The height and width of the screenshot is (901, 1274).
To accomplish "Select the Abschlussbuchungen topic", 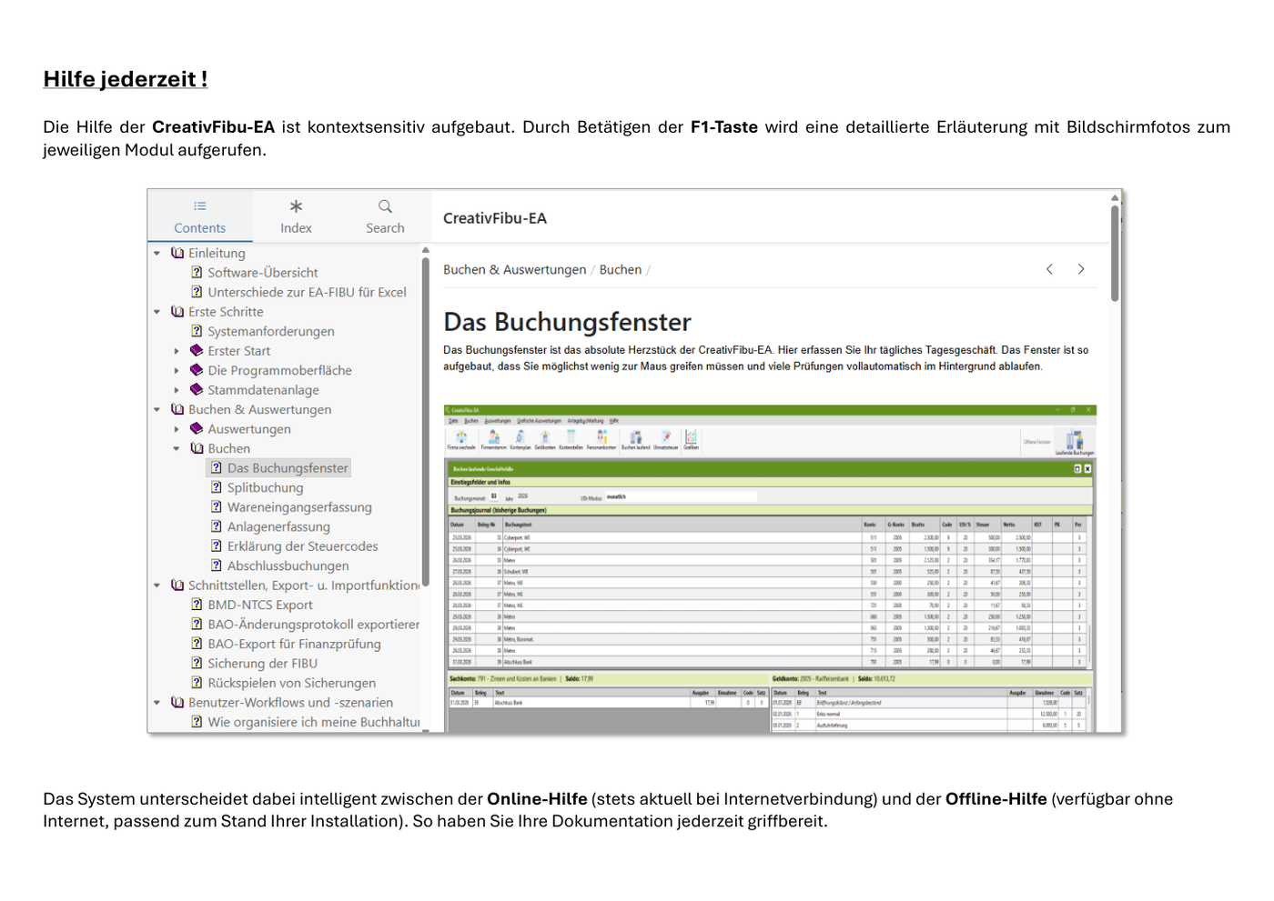I will pyautogui.click(x=288, y=566).
